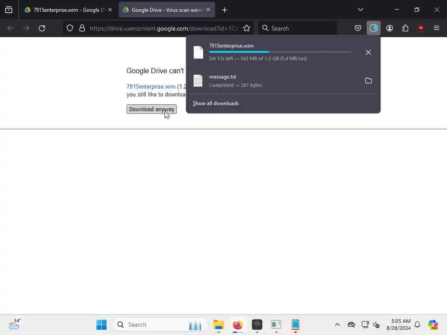Screen dimensions: 447x335
Task: Click Show all downloads
Action: [x=216, y=103]
